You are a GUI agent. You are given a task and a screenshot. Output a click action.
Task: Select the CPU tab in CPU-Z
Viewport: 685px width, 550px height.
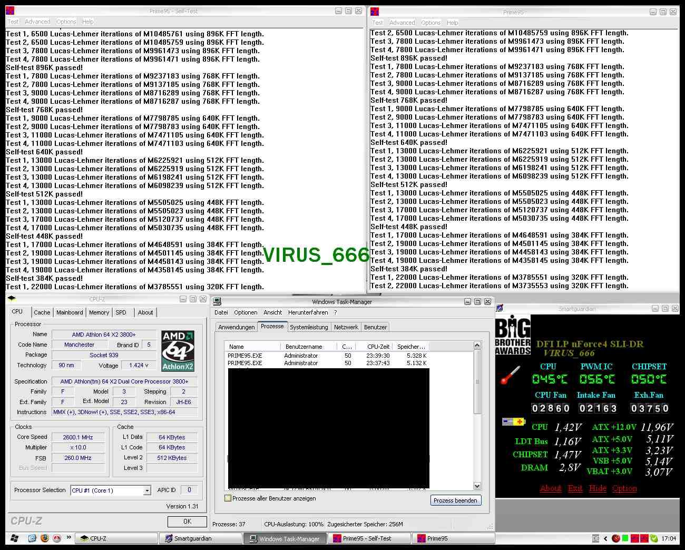[x=17, y=311]
